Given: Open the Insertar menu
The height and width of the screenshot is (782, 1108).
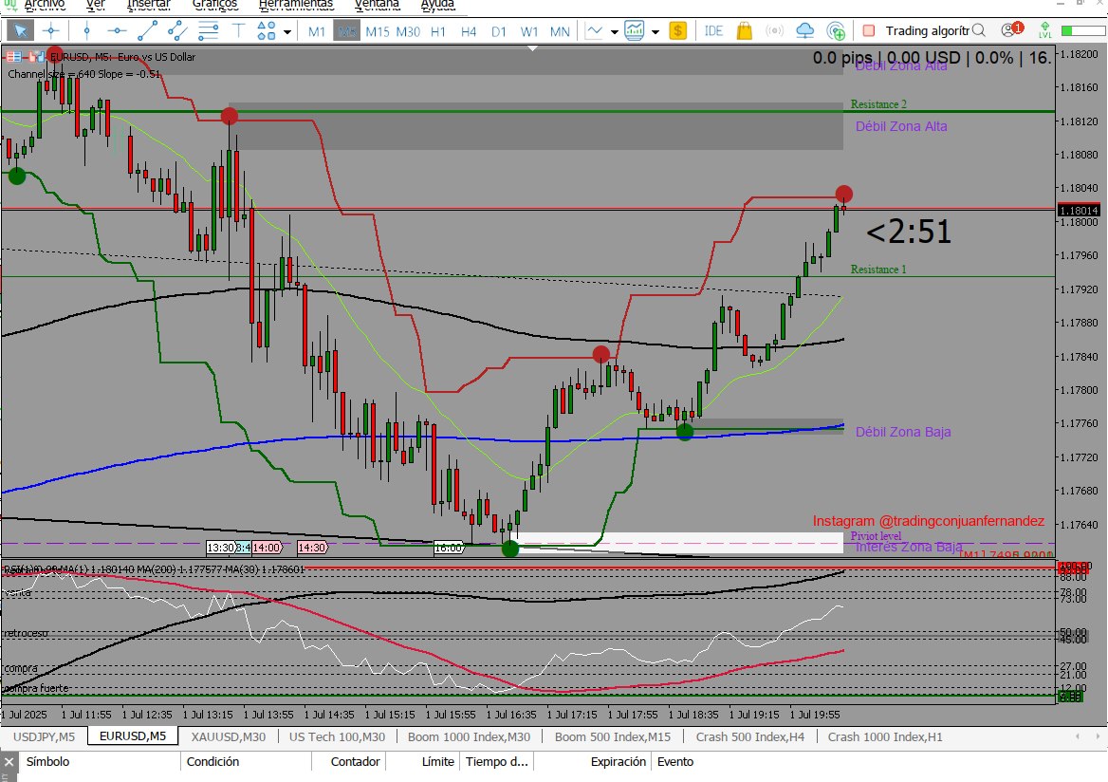Looking at the screenshot, I should pyautogui.click(x=148, y=4).
